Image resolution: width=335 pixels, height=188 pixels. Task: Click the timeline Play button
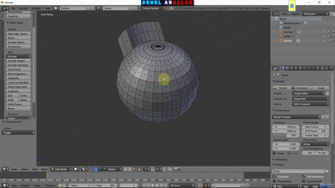(x=157, y=185)
